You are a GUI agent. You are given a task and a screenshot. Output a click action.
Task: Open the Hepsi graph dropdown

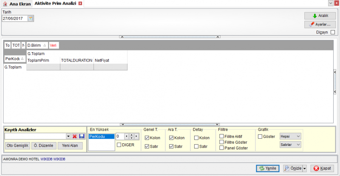(x=290, y=137)
